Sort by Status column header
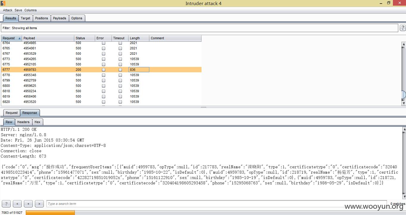The height and width of the screenshot is (215, 406). point(84,38)
